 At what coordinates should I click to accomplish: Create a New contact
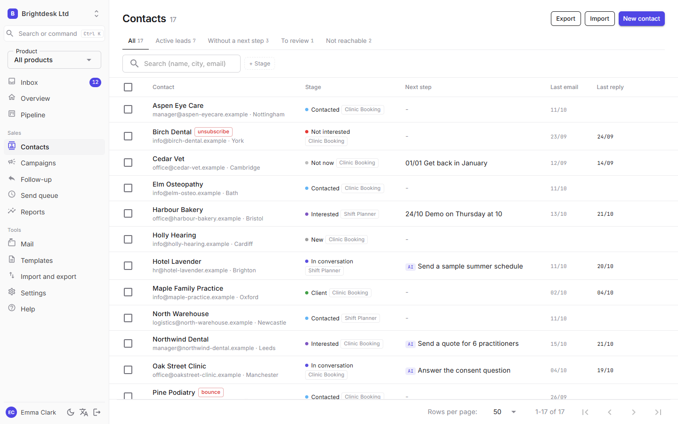tap(641, 19)
